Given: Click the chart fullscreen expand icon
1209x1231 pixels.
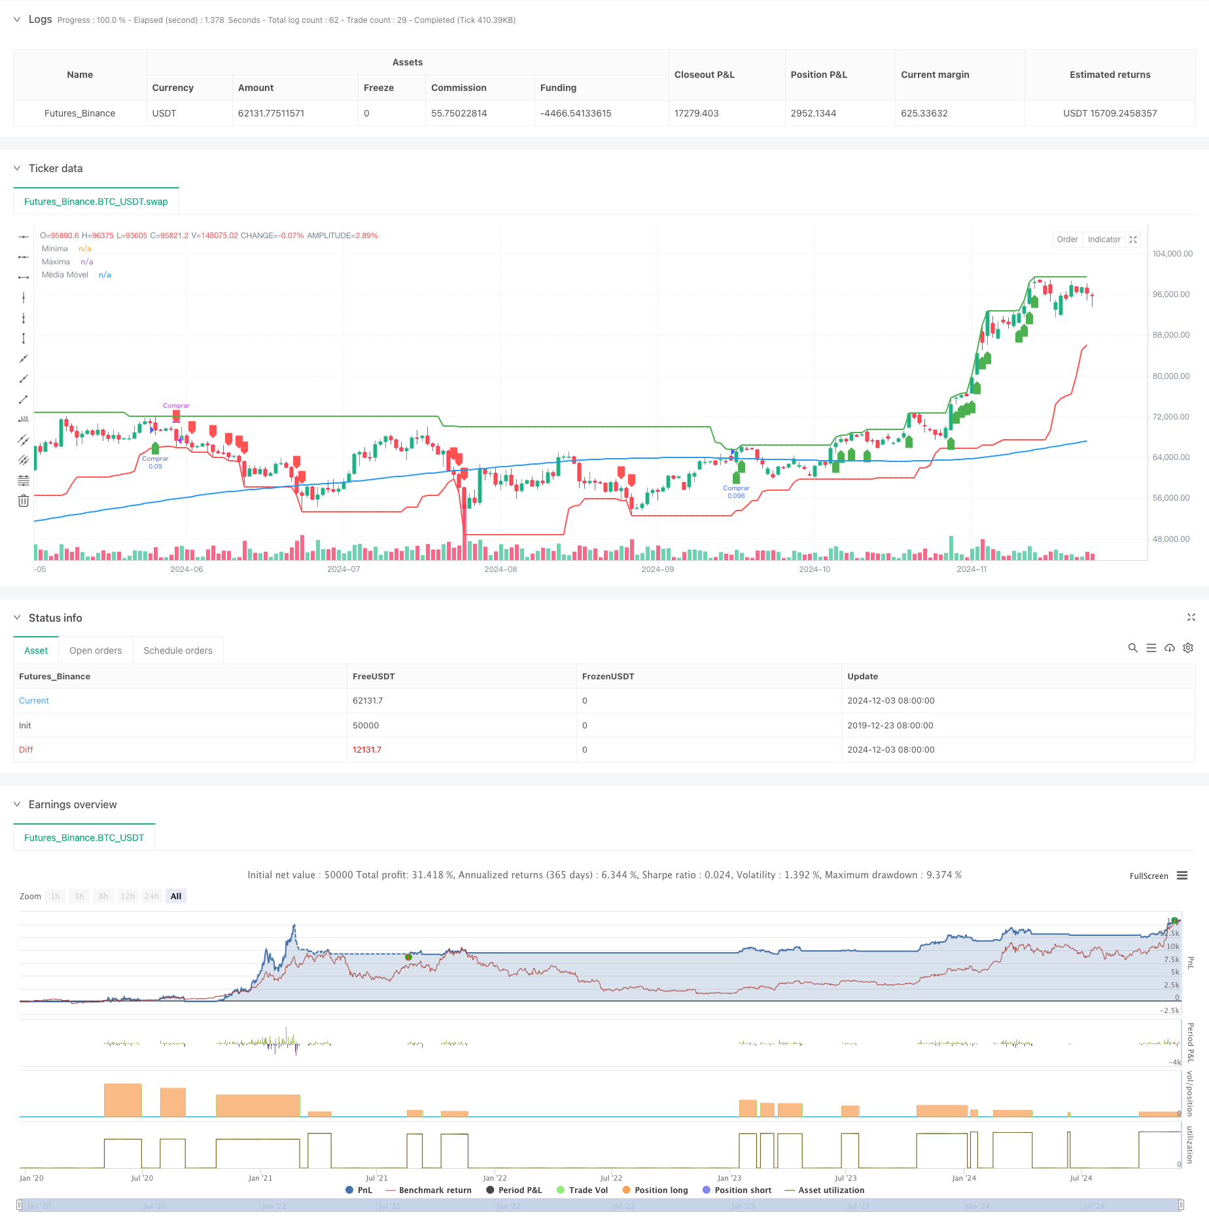Looking at the screenshot, I should coord(1133,240).
